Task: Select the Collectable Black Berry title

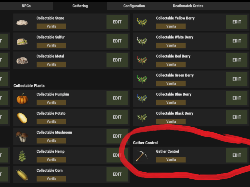Action: tap(174, 113)
